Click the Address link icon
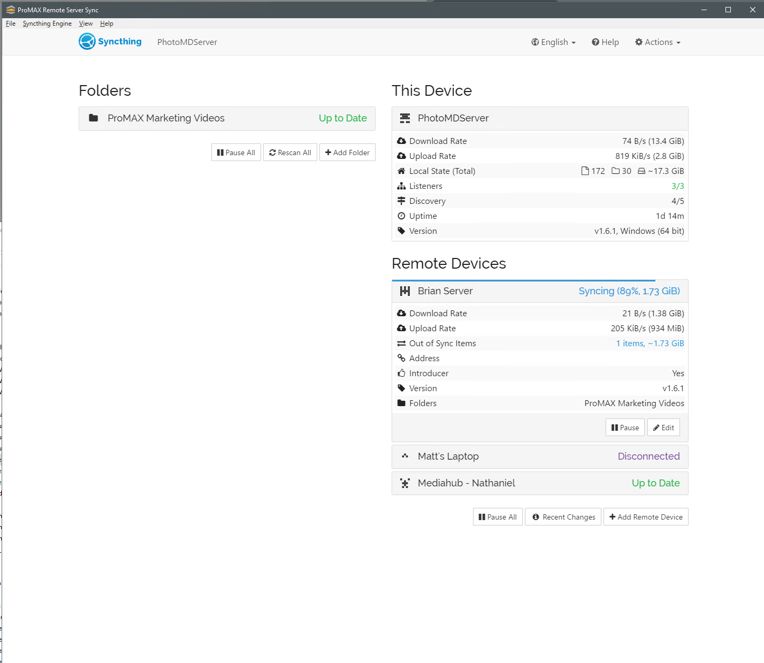764x663 pixels. (x=401, y=358)
